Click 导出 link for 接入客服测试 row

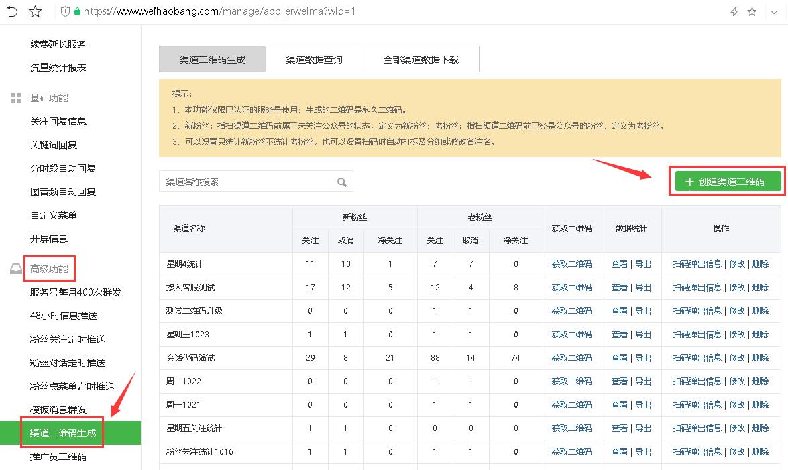pos(643,288)
